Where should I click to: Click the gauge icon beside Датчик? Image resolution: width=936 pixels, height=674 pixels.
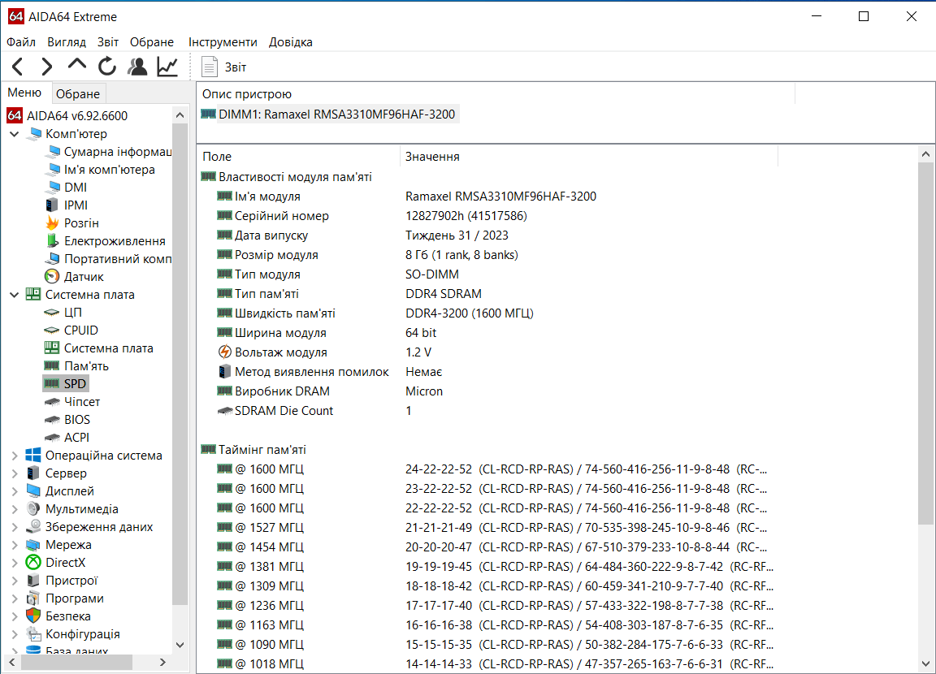(x=52, y=277)
